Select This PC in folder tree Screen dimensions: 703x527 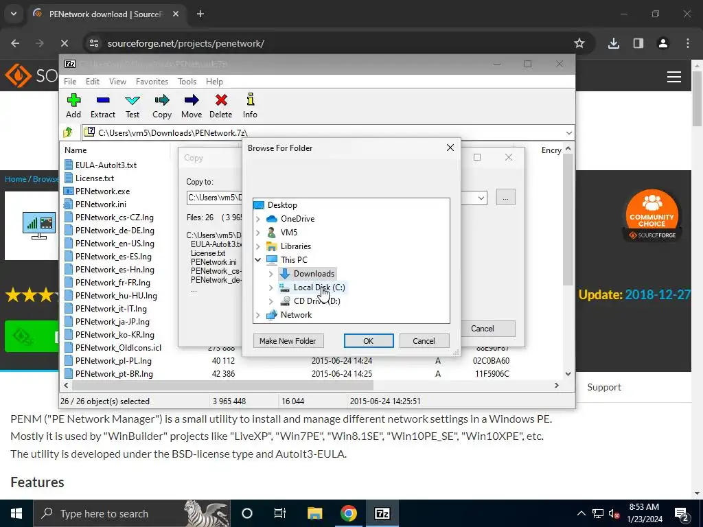click(286, 259)
